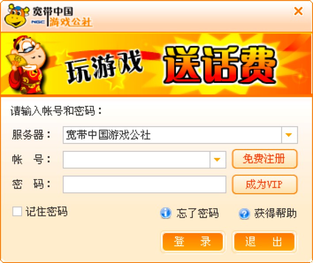Toggle the 记住密码 checkbox

point(17,211)
